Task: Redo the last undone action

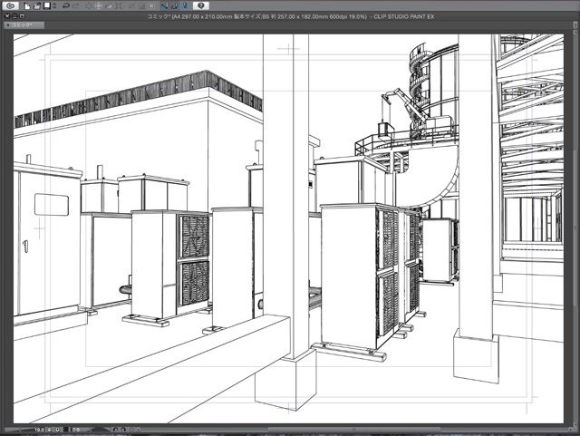Action: pyautogui.click(x=74, y=6)
